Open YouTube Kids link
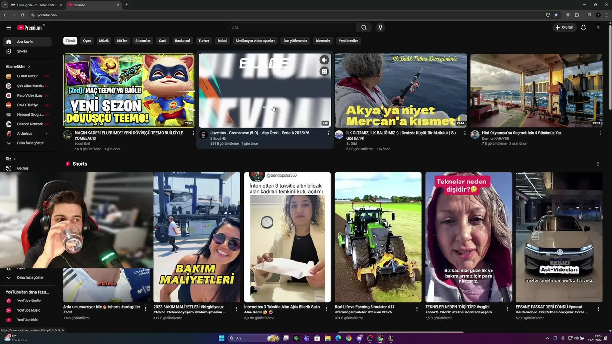Viewport: 612px width, 344px height. click(26, 320)
